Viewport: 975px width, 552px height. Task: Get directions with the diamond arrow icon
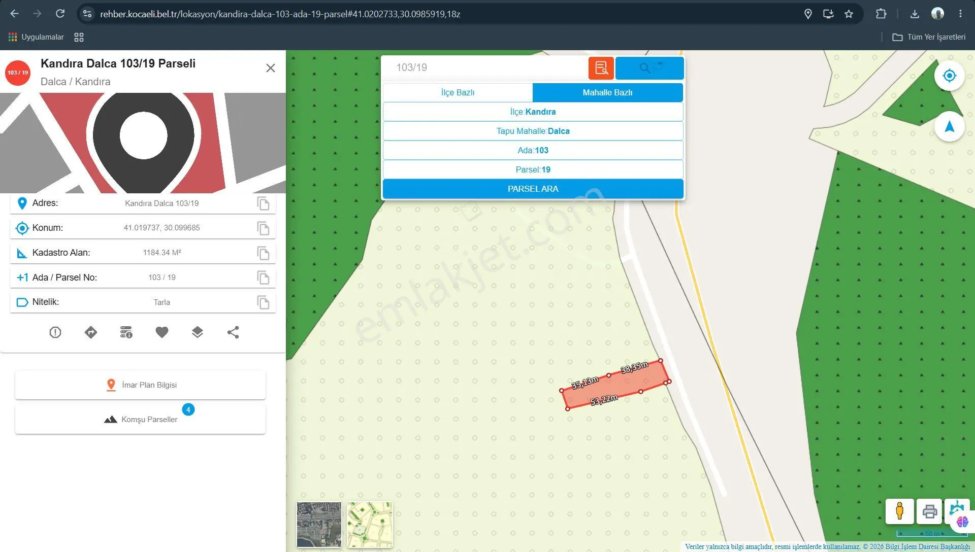91,332
